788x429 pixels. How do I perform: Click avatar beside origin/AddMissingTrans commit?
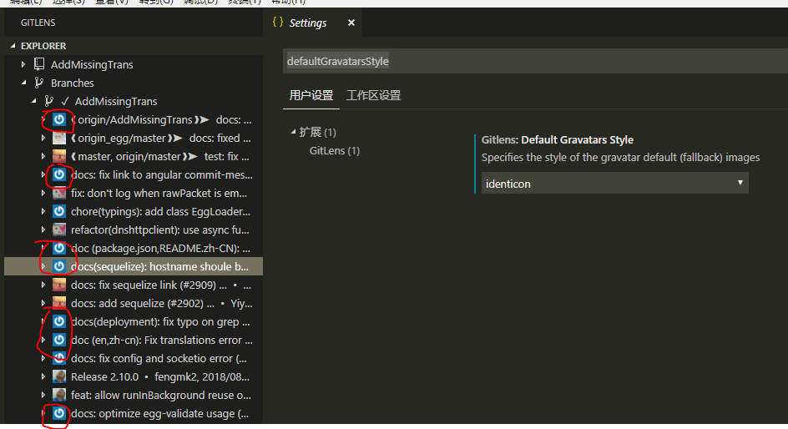point(59,119)
